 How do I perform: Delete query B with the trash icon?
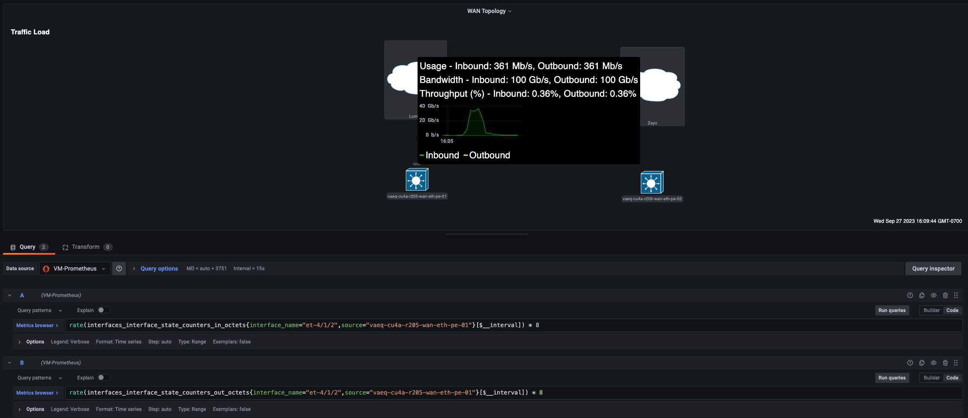[x=945, y=363]
